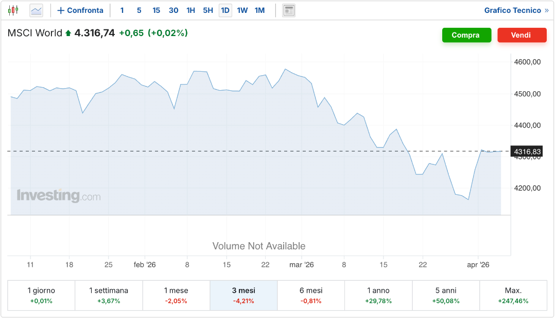Select the 1D daily interval

pos(225,10)
